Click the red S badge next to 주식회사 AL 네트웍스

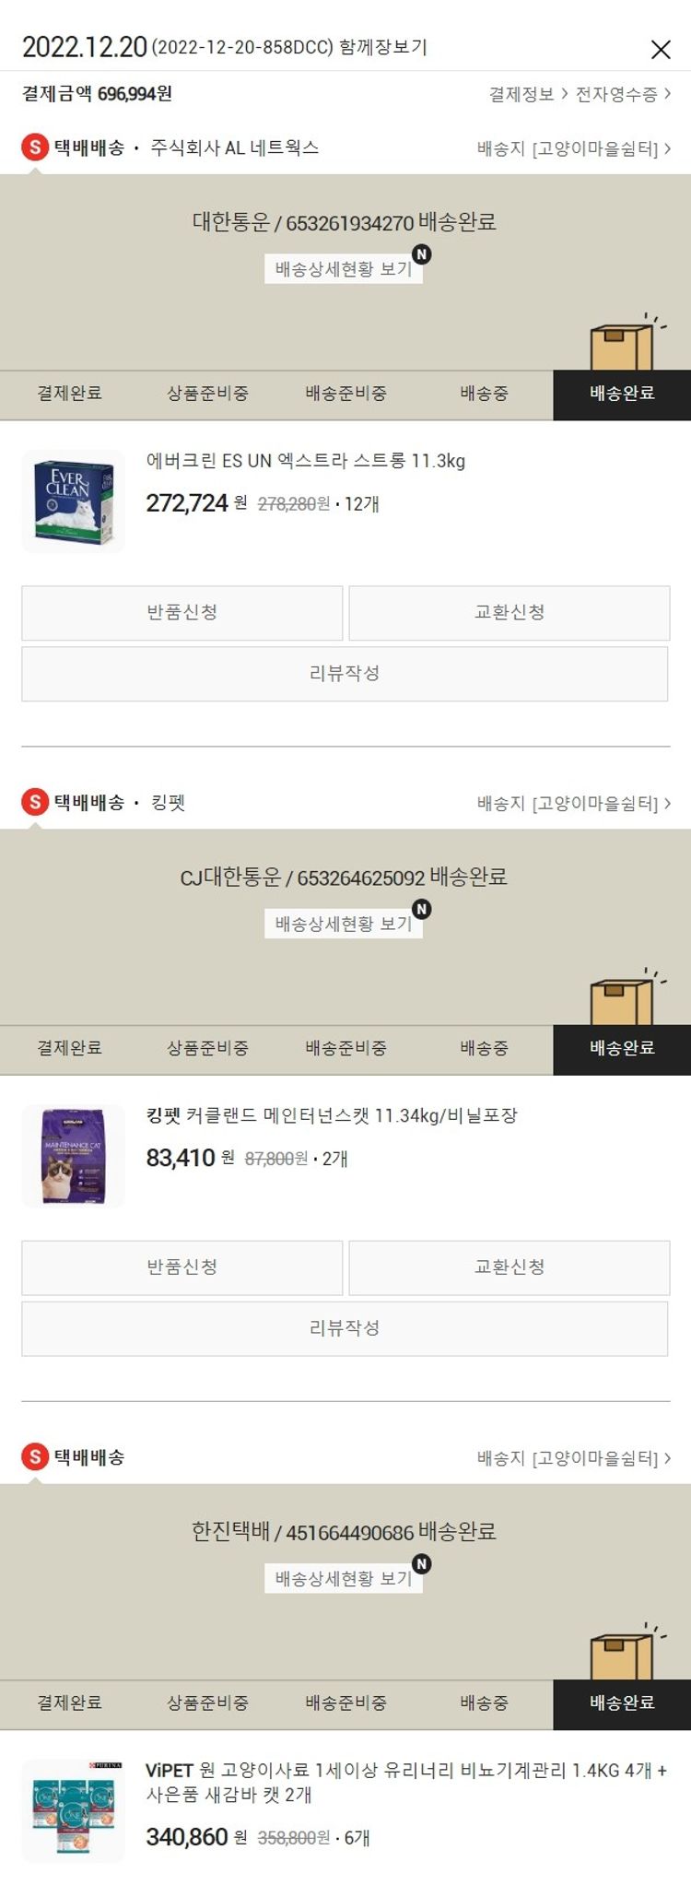35,147
